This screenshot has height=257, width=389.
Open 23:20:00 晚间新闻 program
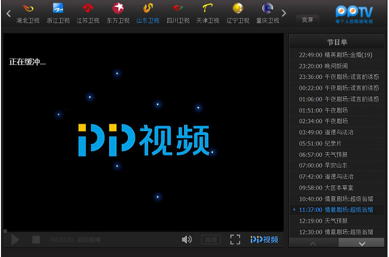[x=337, y=66]
